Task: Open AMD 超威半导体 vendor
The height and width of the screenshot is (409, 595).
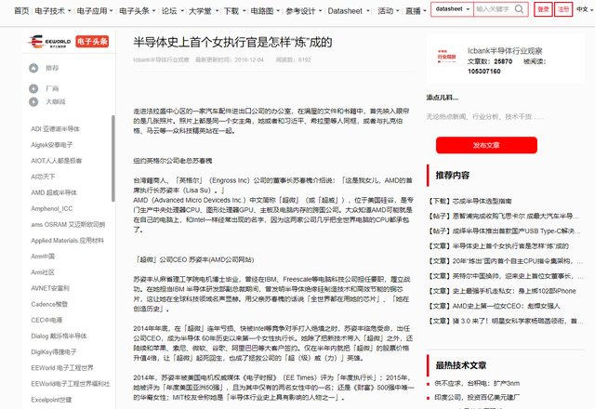Action: click(x=54, y=192)
